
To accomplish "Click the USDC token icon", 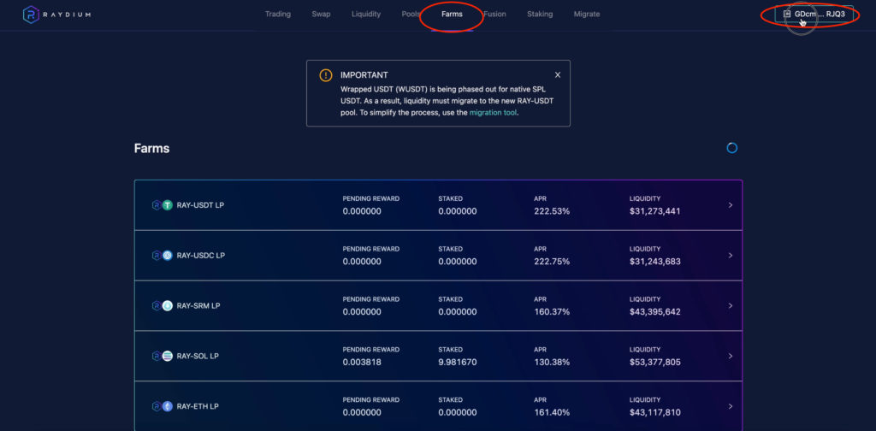I will coord(167,255).
